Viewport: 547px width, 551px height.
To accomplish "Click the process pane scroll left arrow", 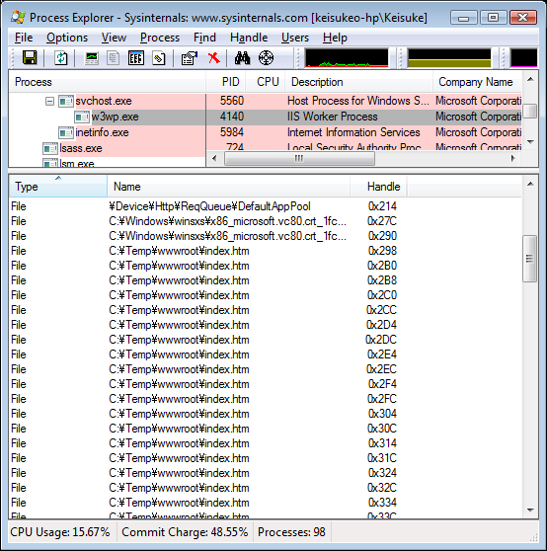I will (x=214, y=158).
